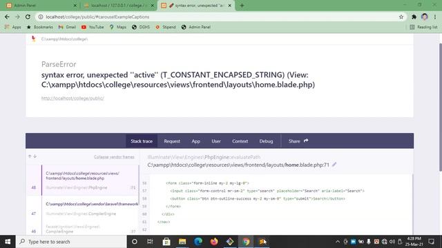Open the Admin Panel bookmark
The image size is (442, 248).
click(196, 27)
